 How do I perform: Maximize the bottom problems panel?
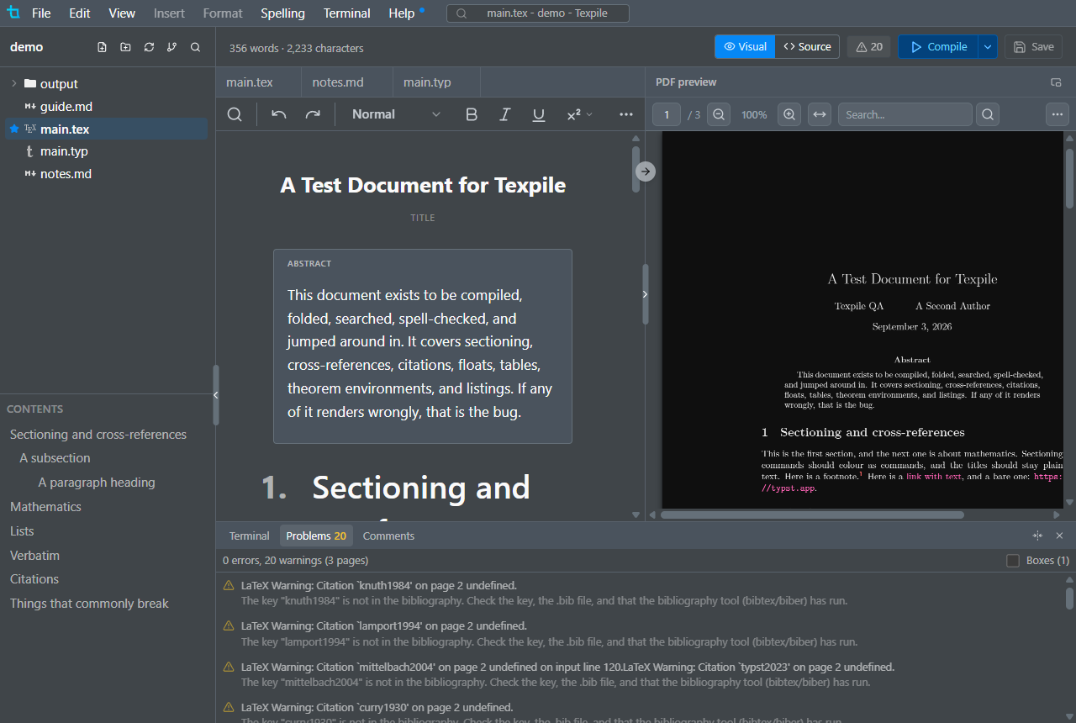pyautogui.click(x=1037, y=536)
